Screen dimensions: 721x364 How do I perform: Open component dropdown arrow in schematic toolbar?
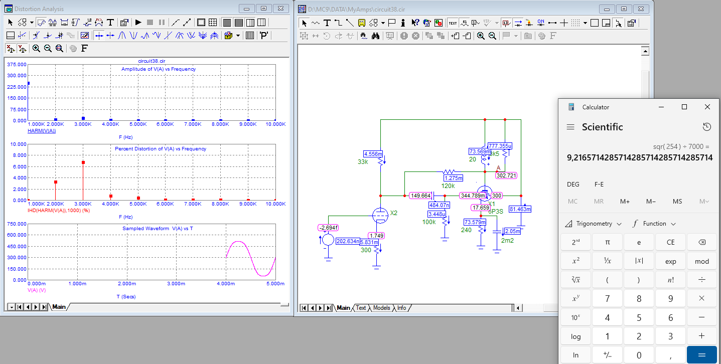point(383,23)
